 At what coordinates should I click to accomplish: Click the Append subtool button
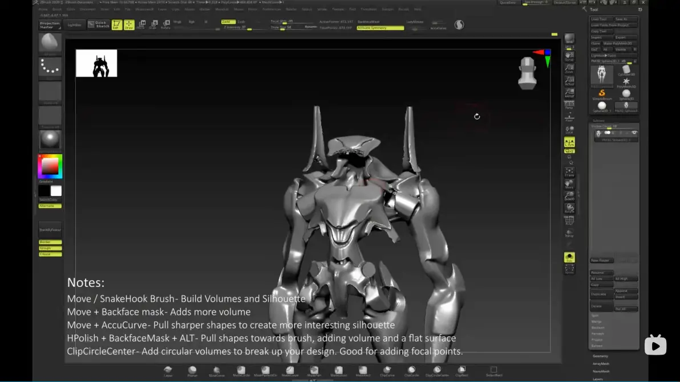click(x=626, y=291)
